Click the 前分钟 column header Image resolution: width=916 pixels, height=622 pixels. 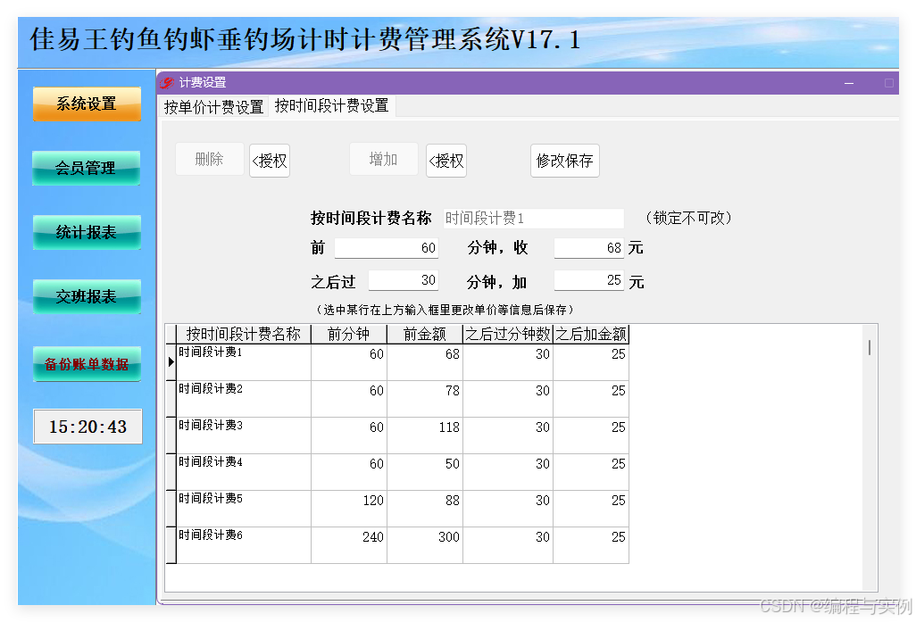coord(349,334)
